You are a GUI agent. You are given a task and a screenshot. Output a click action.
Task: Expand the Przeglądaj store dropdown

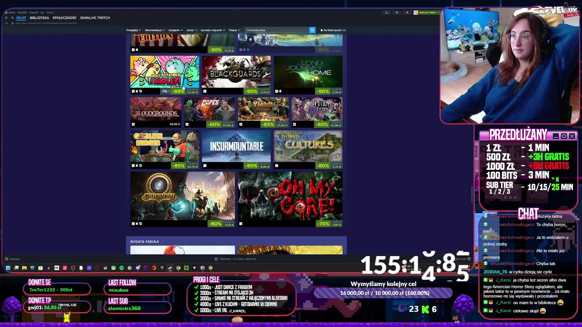pyautogui.click(x=133, y=30)
